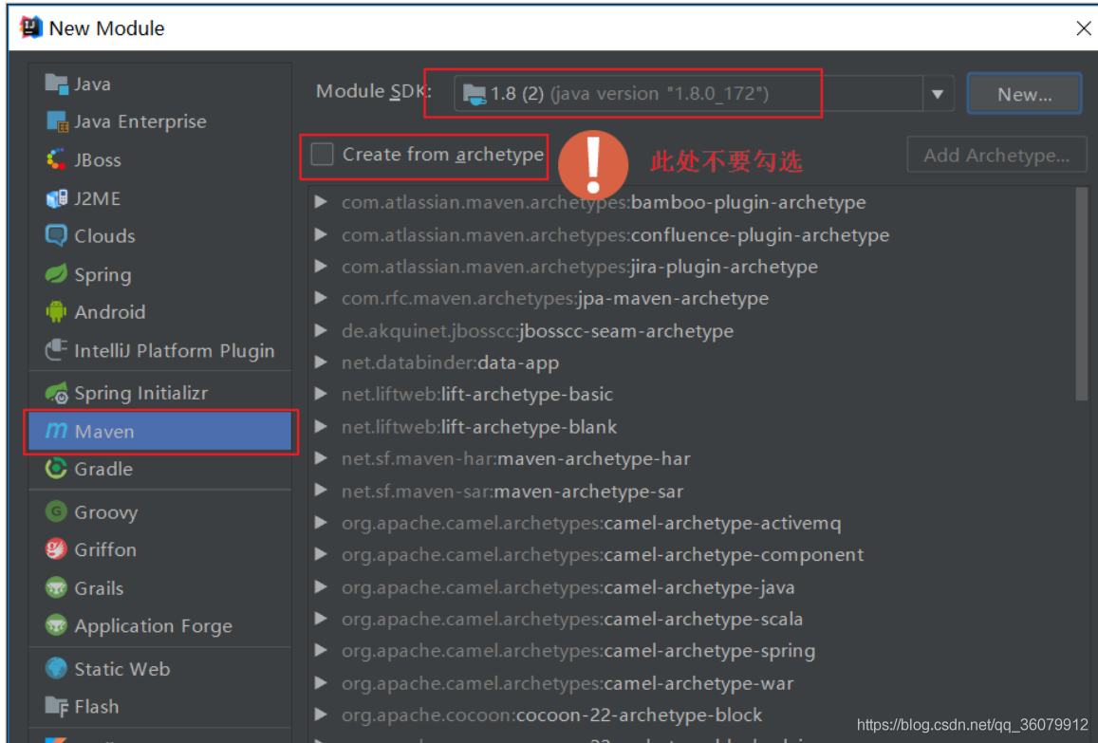Viewport: 1098px width, 743px height.
Task: Expand camel-archetype-java entry
Action: coord(321,586)
